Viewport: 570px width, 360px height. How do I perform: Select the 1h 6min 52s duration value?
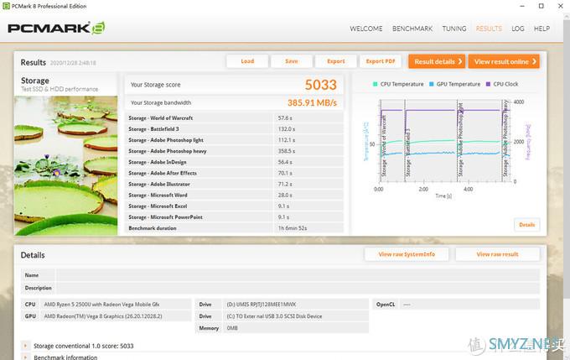(293, 228)
